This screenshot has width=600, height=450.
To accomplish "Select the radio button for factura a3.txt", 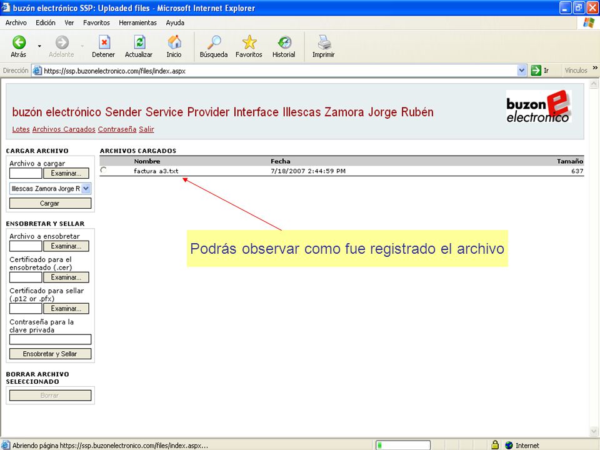I will click(x=103, y=170).
